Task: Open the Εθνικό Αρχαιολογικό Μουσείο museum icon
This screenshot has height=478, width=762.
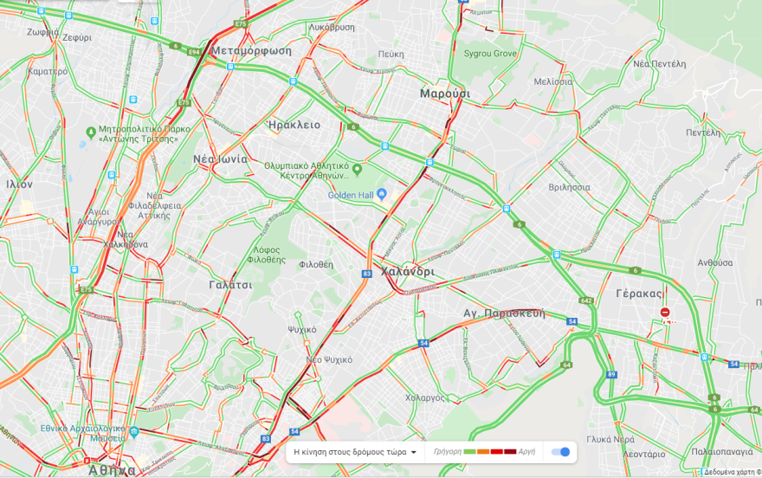Action: [134, 431]
